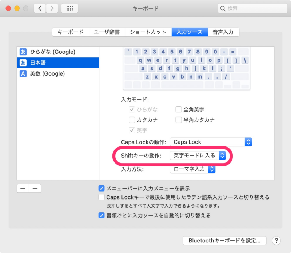Switch to the 音声入力 tab
The height and width of the screenshot is (253, 291).
[x=223, y=32]
